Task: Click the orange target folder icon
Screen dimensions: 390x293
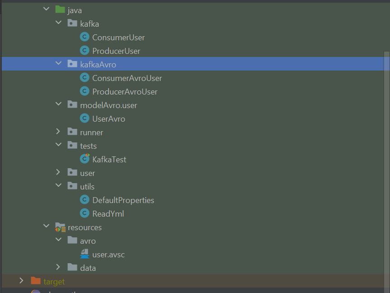Action: point(36,281)
